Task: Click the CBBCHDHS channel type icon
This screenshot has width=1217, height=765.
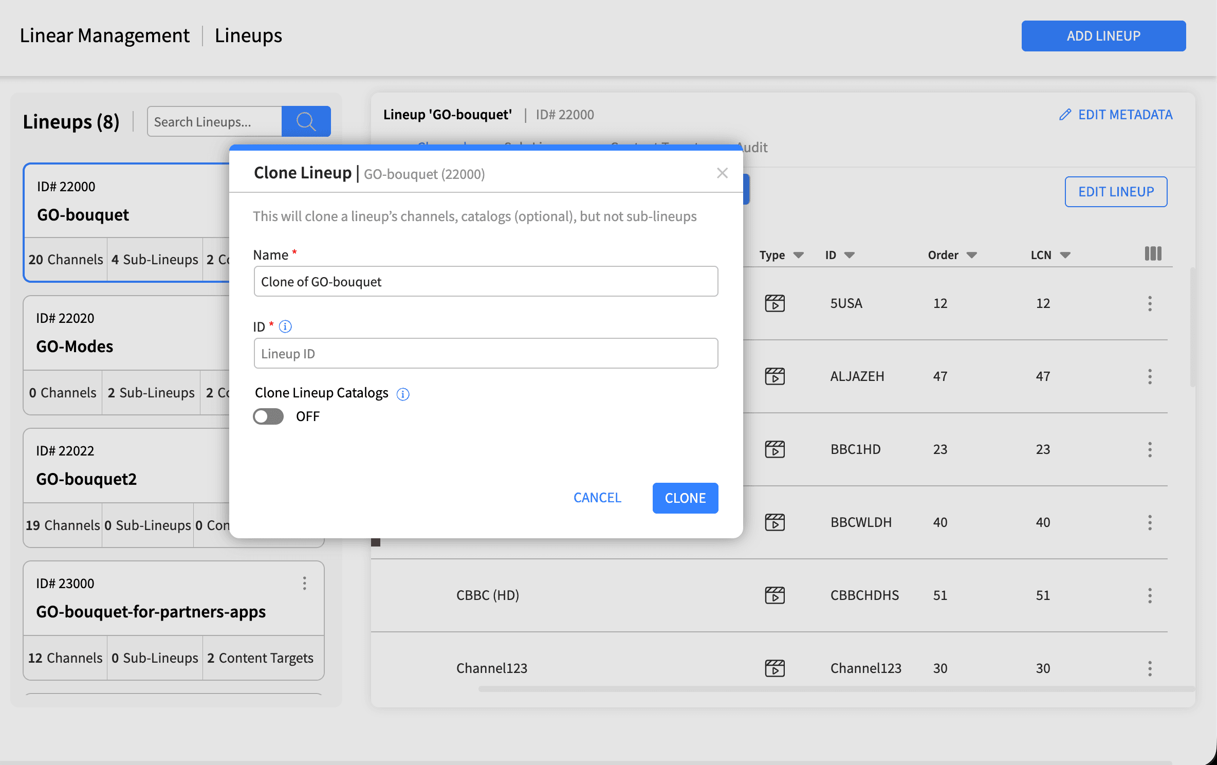Action: click(x=775, y=595)
